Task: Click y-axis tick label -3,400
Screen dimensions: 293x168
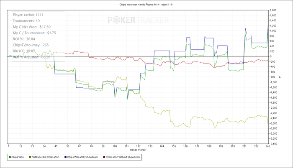Action: click(x=273, y=144)
